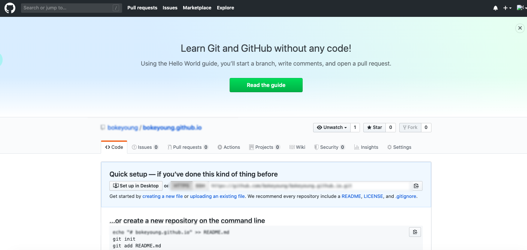Open the .gitignore link

[x=406, y=196]
